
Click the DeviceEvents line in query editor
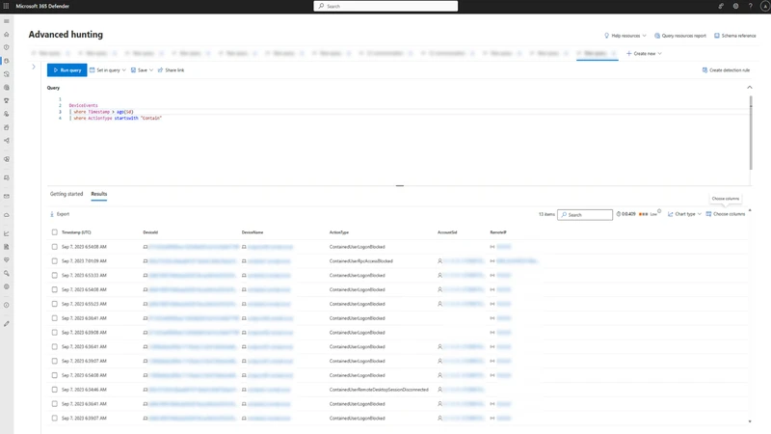click(x=83, y=105)
